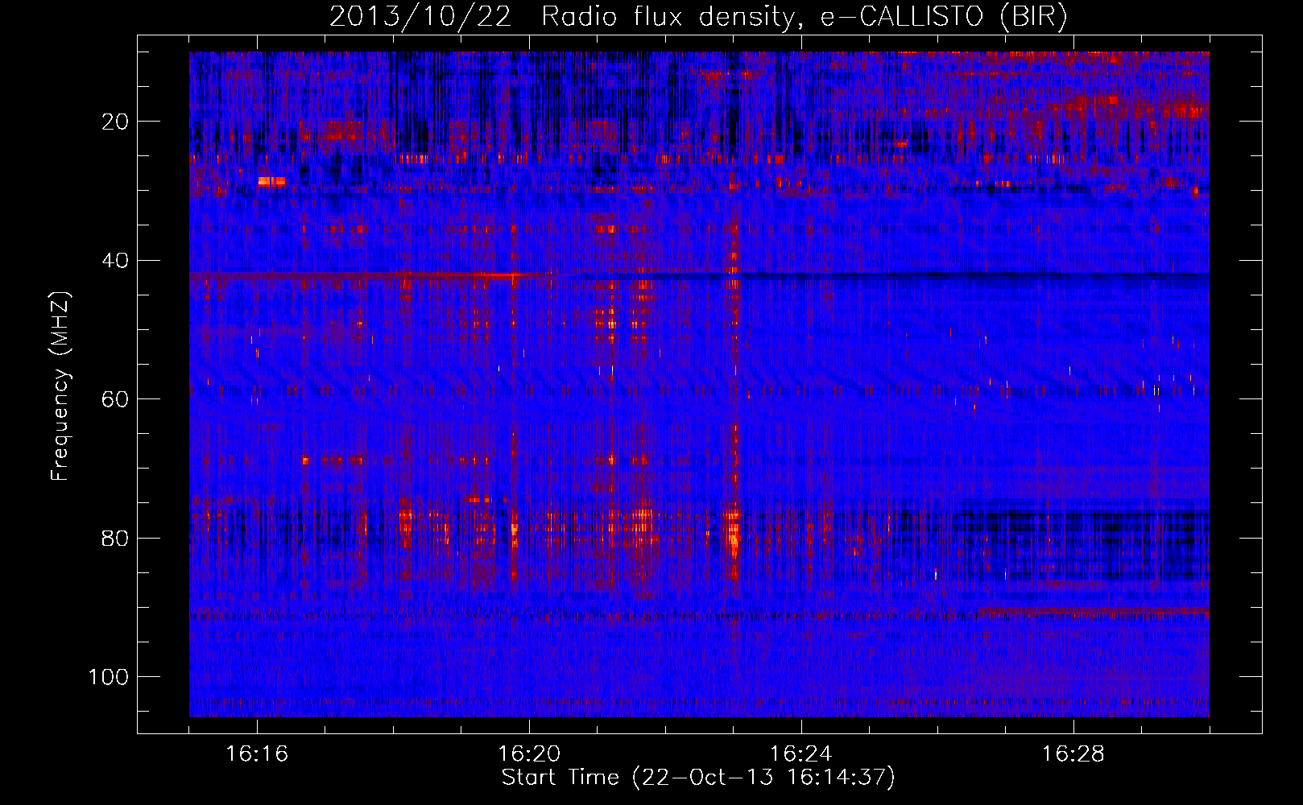
Task: Click the 16:20 time tick label
Action: [529, 754]
